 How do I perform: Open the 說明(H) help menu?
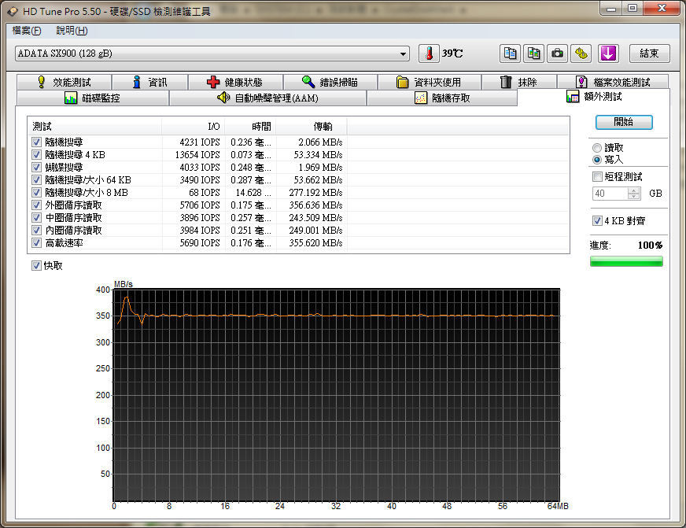pyautogui.click(x=72, y=31)
